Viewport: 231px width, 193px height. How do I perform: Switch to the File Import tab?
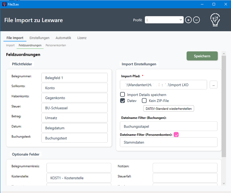15,38
